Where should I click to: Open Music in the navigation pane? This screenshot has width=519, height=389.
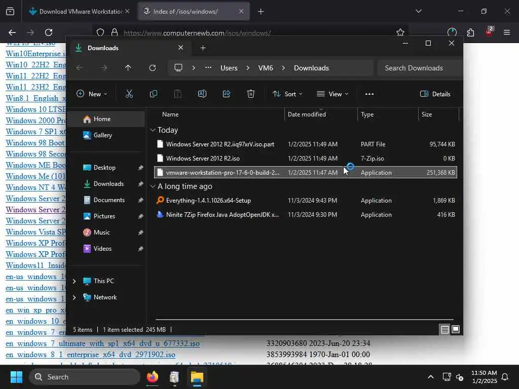[106, 232]
